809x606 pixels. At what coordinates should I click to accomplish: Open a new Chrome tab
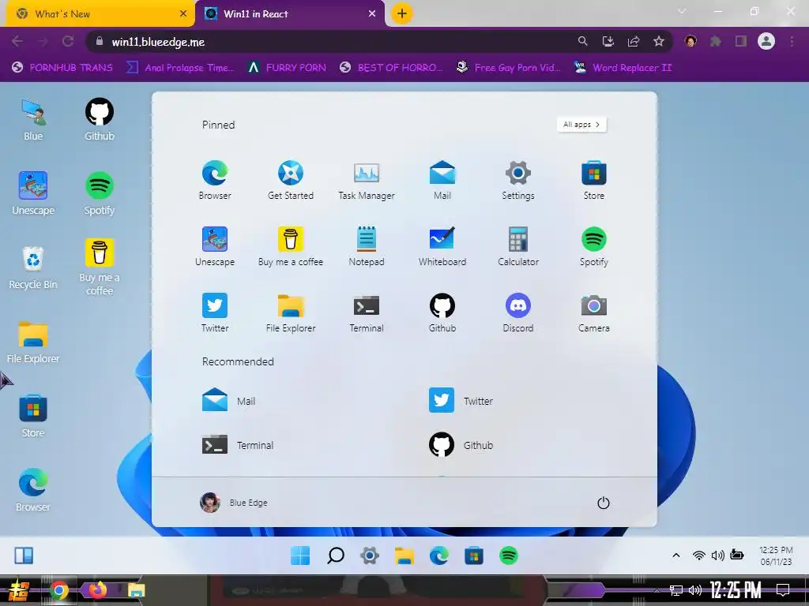click(402, 13)
